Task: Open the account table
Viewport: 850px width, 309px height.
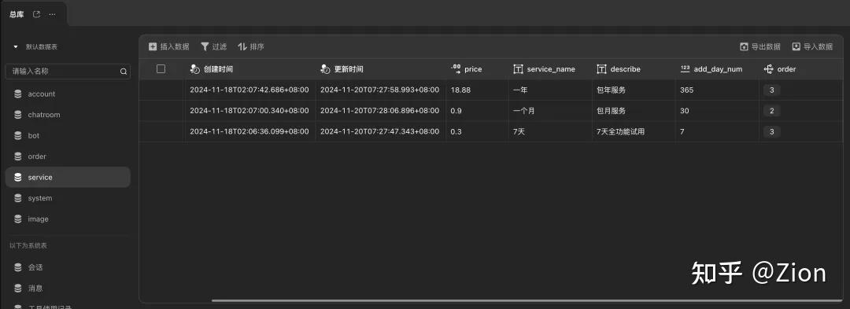Action: pos(68,94)
